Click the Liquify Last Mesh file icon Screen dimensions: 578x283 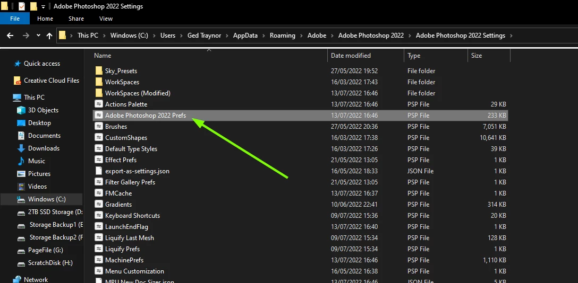[98, 238]
